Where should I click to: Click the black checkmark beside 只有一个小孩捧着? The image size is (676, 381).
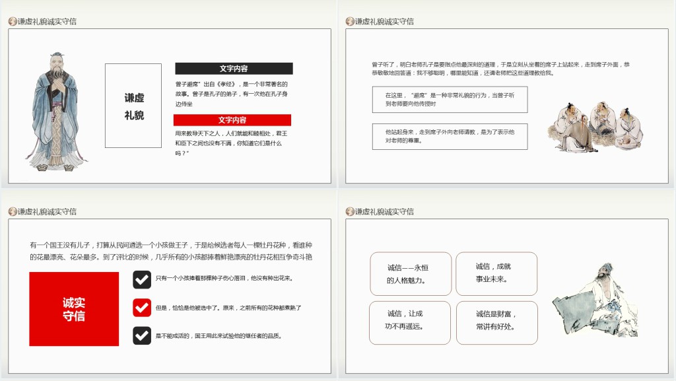point(142,279)
